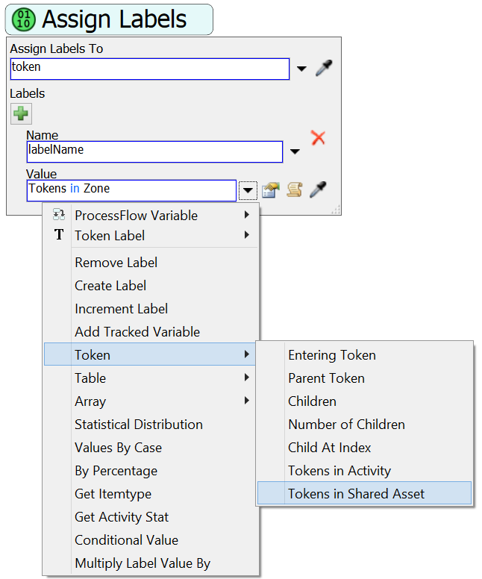The width and height of the screenshot is (482, 579).
Task: Click the Assign Labels To token field
Action: tap(149, 69)
